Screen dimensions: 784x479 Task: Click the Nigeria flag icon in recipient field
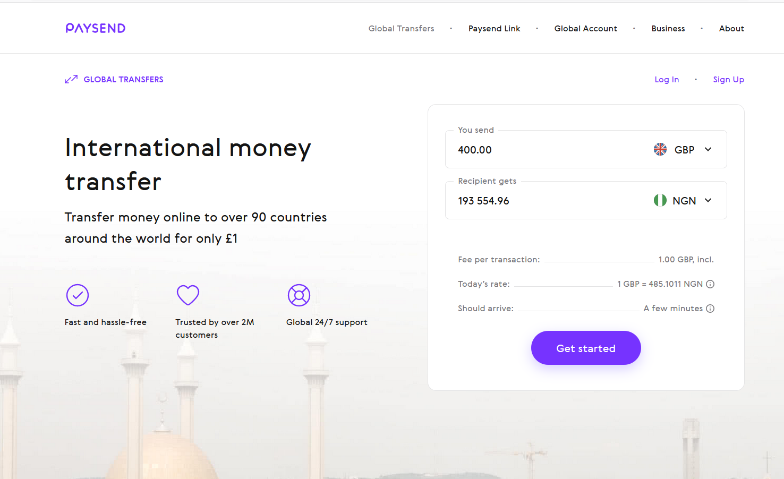pos(660,200)
